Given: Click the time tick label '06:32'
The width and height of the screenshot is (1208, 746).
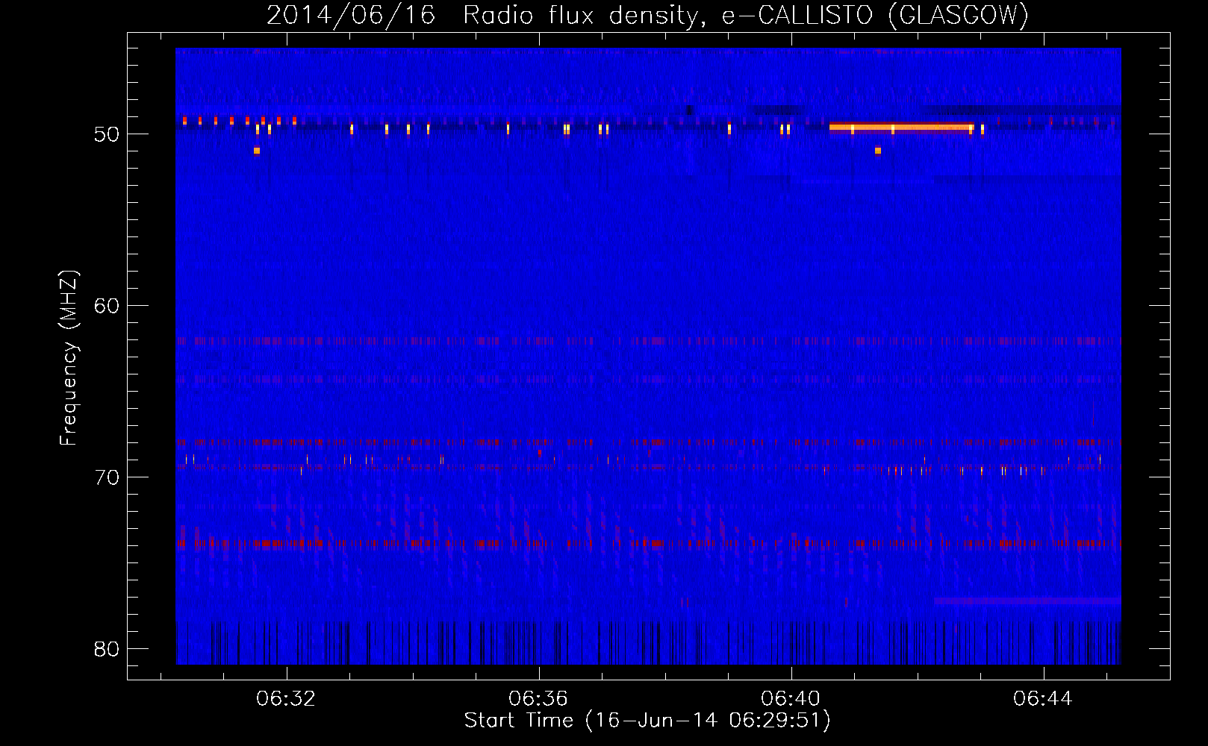Looking at the screenshot, I should [286, 699].
